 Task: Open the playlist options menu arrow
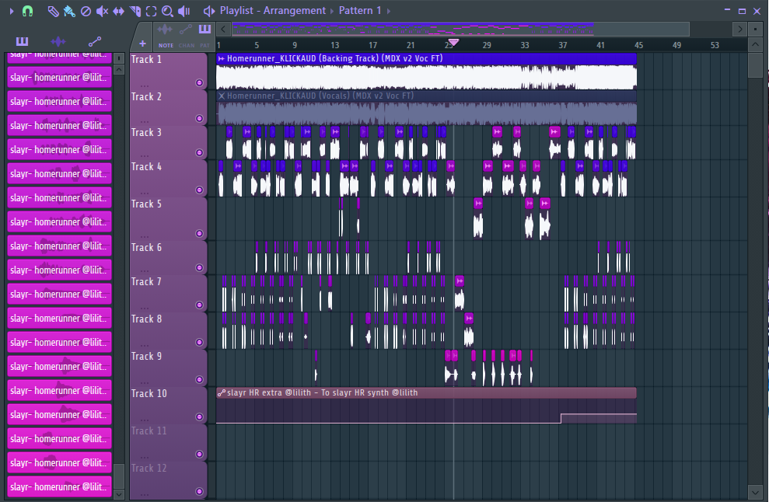pos(12,11)
